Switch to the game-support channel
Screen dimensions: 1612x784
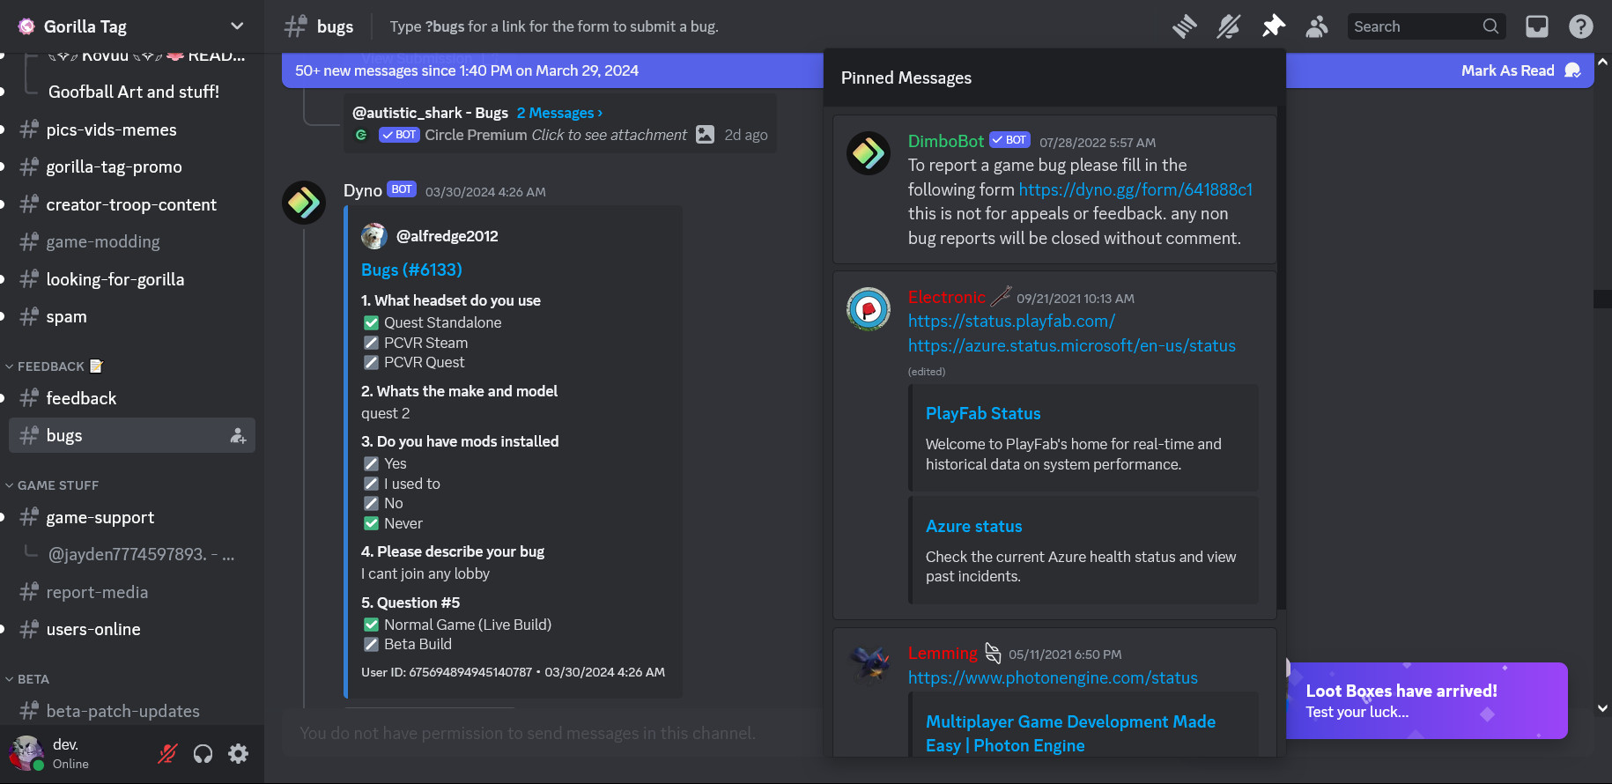pos(100,518)
